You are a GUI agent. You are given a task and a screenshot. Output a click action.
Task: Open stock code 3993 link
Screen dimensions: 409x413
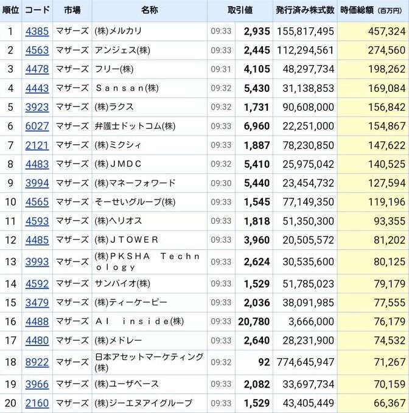pyautogui.click(x=37, y=262)
